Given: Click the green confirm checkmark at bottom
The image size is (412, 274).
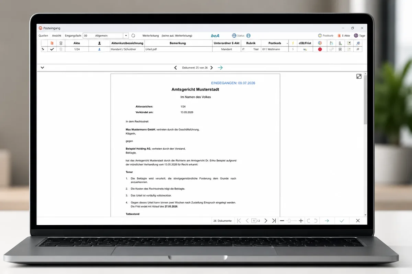Looking at the screenshot, I should tap(342, 221).
